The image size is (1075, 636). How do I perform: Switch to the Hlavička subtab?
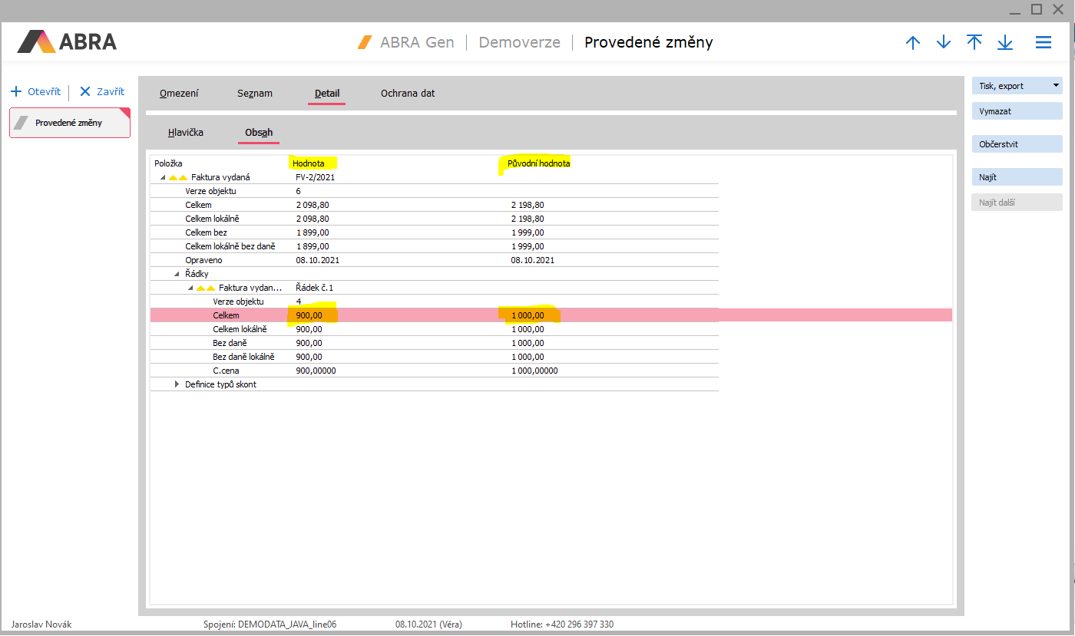pos(186,133)
